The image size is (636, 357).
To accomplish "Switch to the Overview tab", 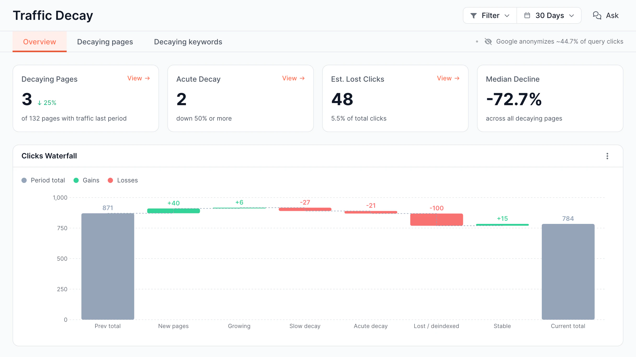I will click(x=39, y=42).
